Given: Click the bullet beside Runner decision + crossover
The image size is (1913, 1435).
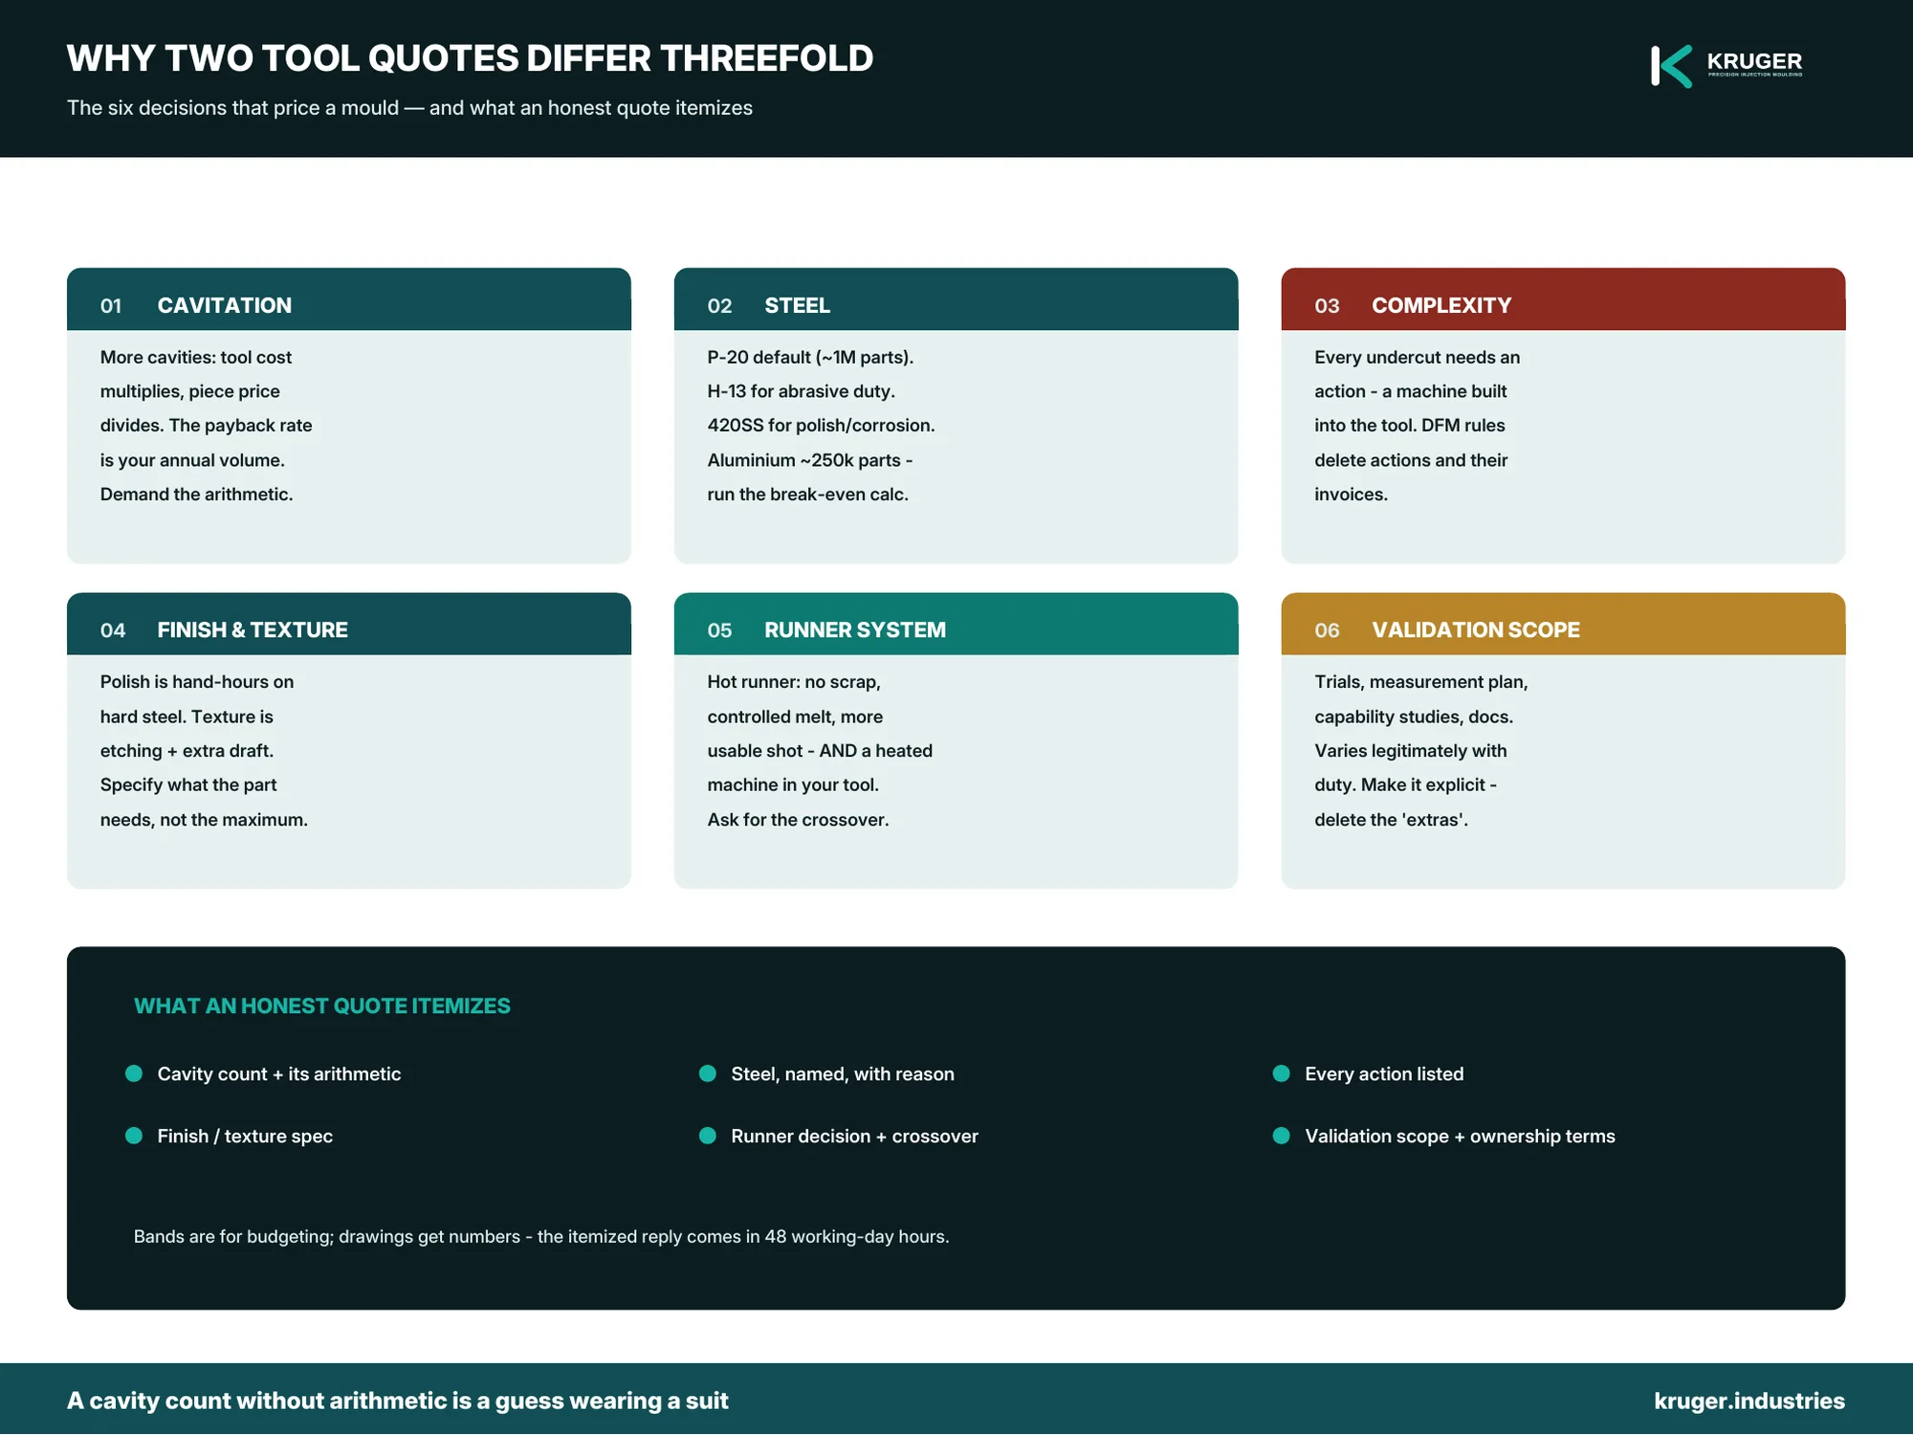Looking at the screenshot, I should (x=708, y=1136).
